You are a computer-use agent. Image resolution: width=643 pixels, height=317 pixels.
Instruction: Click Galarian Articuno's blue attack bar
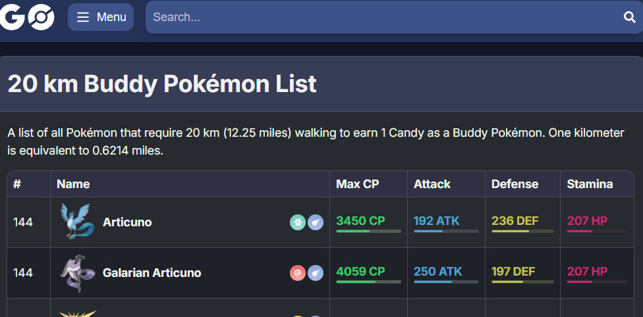click(446, 281)
